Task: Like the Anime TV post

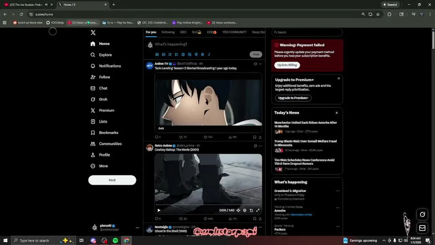Action: [x=208, y=137]
